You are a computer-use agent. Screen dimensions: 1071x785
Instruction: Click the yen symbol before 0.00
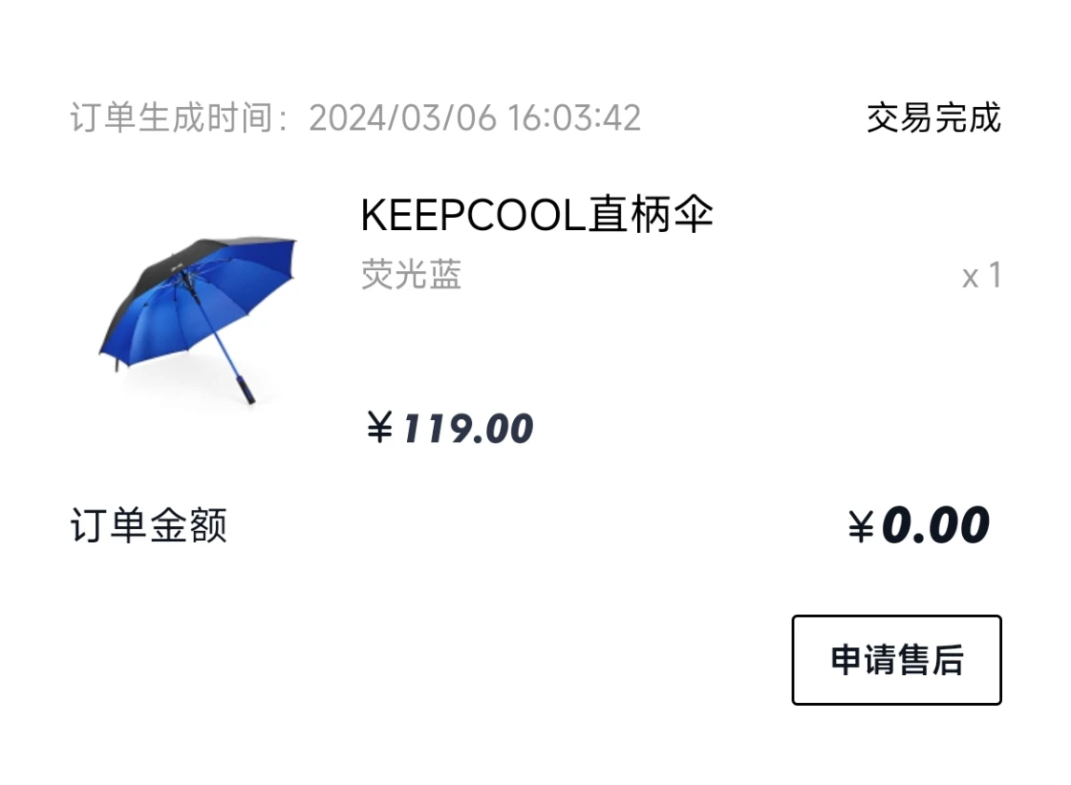(861, 526)
